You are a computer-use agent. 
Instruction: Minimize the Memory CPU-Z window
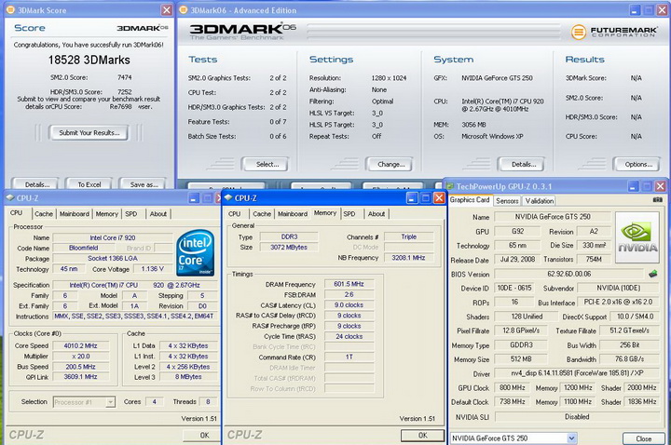pos(412,198)
